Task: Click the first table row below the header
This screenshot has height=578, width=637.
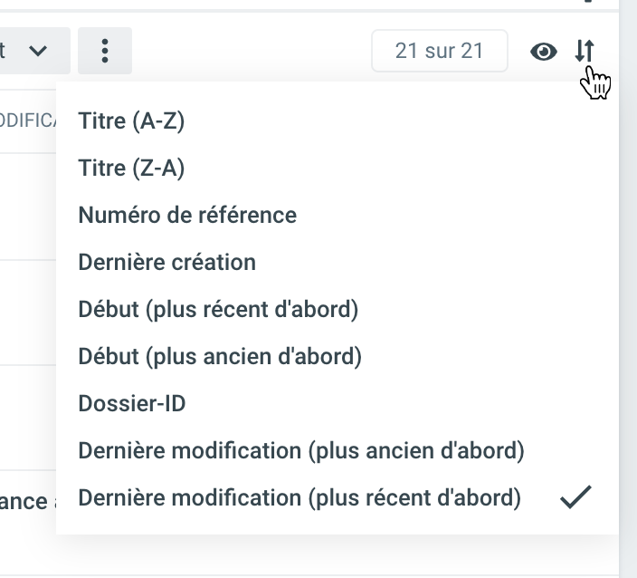Action: coord(27,207)
